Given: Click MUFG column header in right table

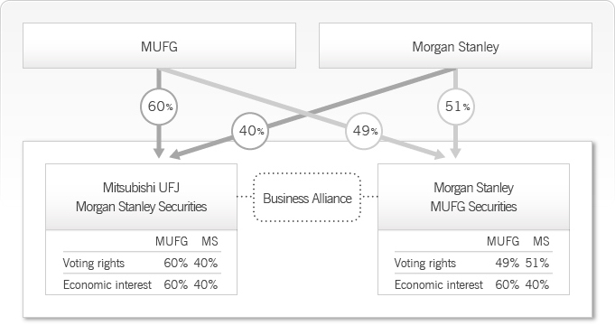Looking at the screenshot, I should (x=503, y=241).
